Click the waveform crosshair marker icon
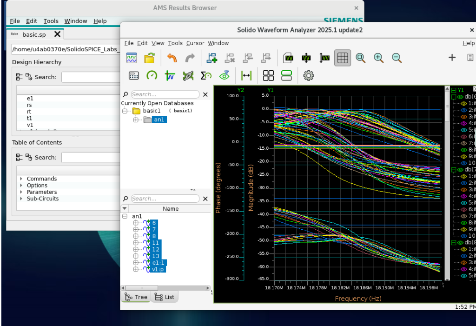476x326 pixels. pos(170,76)
